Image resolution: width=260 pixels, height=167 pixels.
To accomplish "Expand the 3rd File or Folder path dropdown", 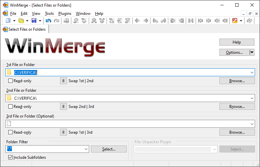I will pyautogui.click(x=252, y=124).
